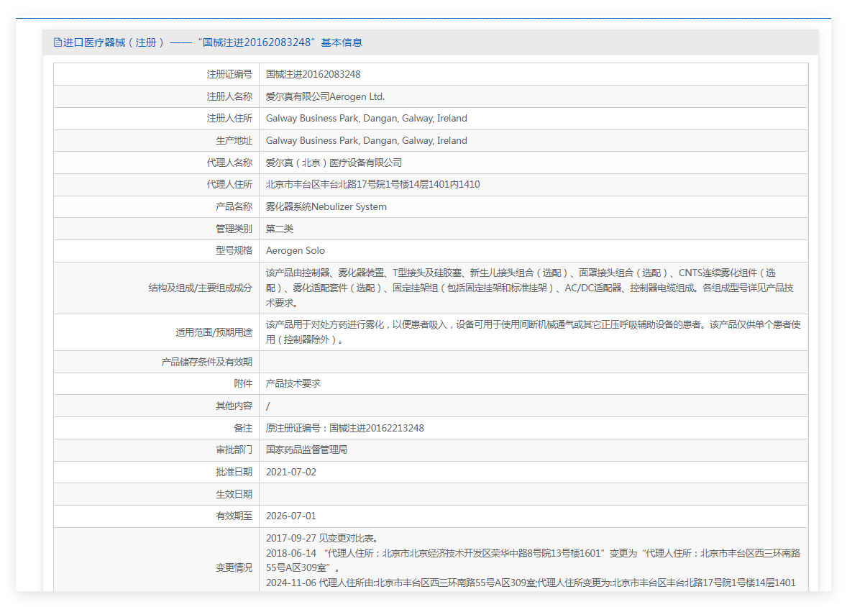847x607 pixels.
Task: Select registrant name 爱尔真有限公司Aerogen Ltd.
Action: coord(325,96)
